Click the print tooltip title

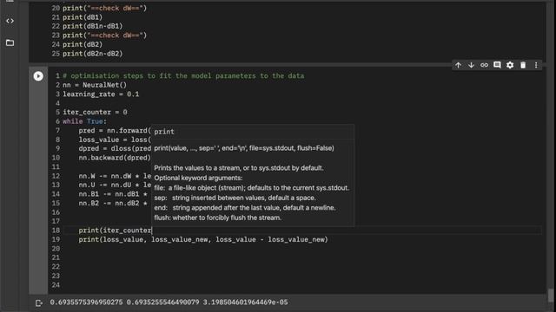(164, 132)
